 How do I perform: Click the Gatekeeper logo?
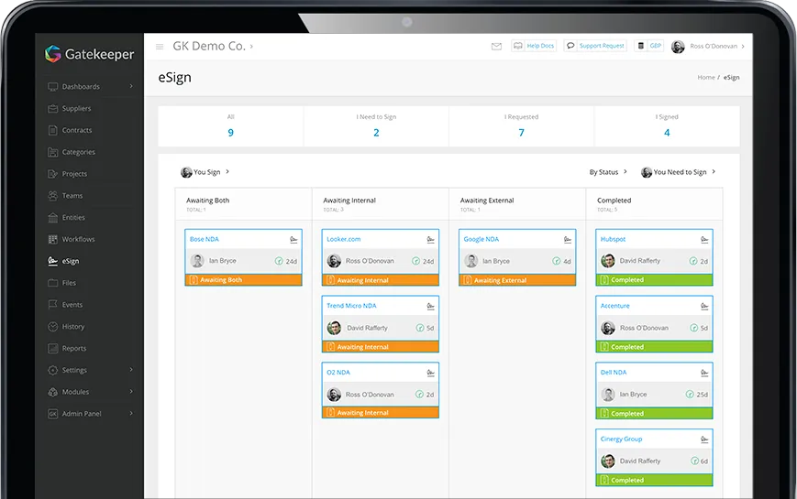[x=90, y=54]
